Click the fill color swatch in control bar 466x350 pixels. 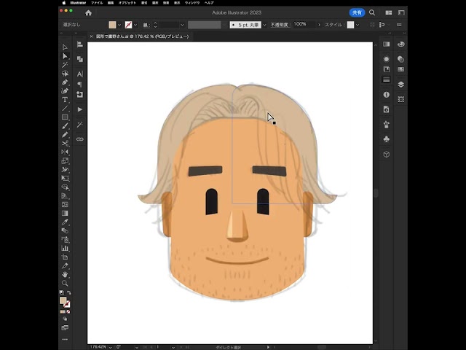click(x=112, y=25)
